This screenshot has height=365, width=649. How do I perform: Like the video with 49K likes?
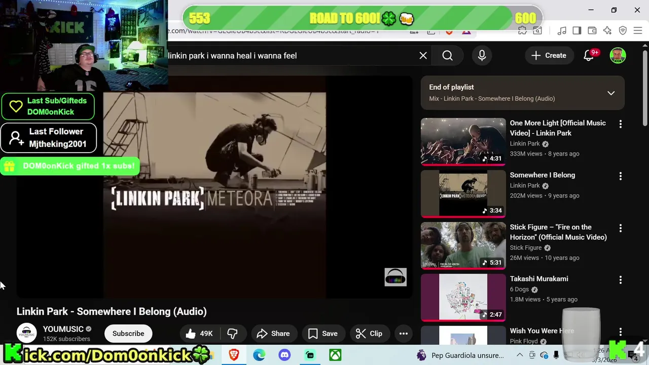pyautogui.click(x=199, y=334)
